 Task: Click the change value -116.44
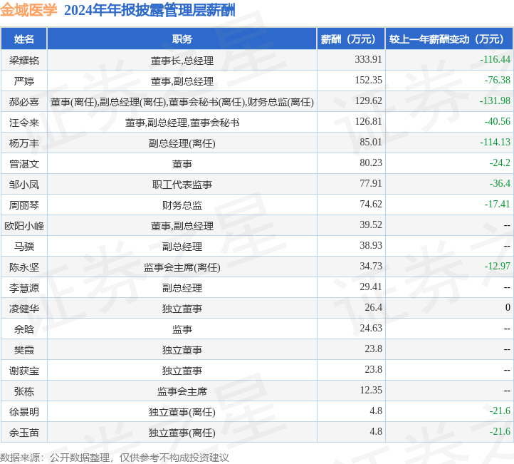pos(495,59)
